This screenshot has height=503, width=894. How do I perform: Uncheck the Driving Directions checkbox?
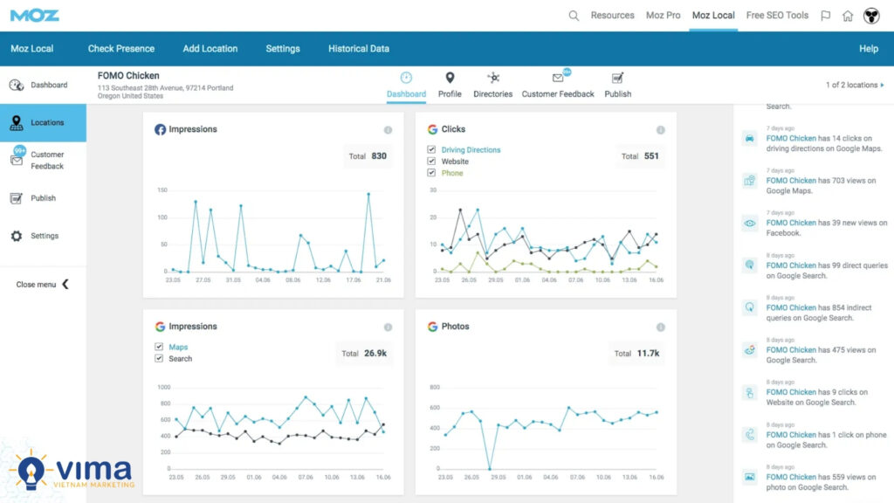[431, 150]
